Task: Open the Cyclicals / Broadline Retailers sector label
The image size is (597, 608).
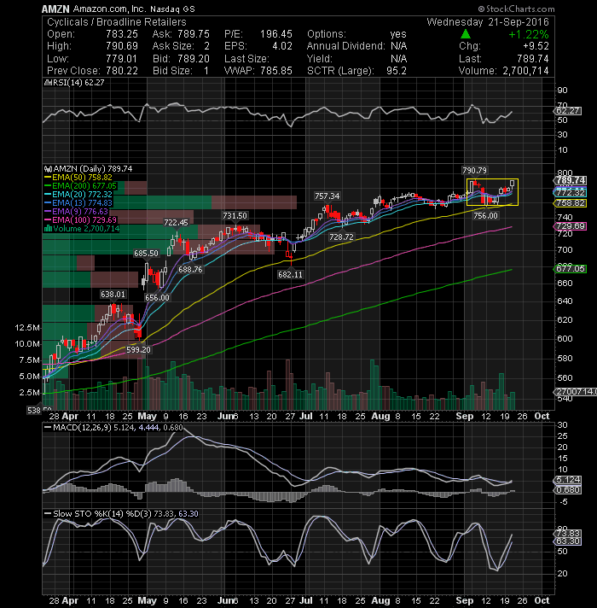Action: click(x=117, y=22)
